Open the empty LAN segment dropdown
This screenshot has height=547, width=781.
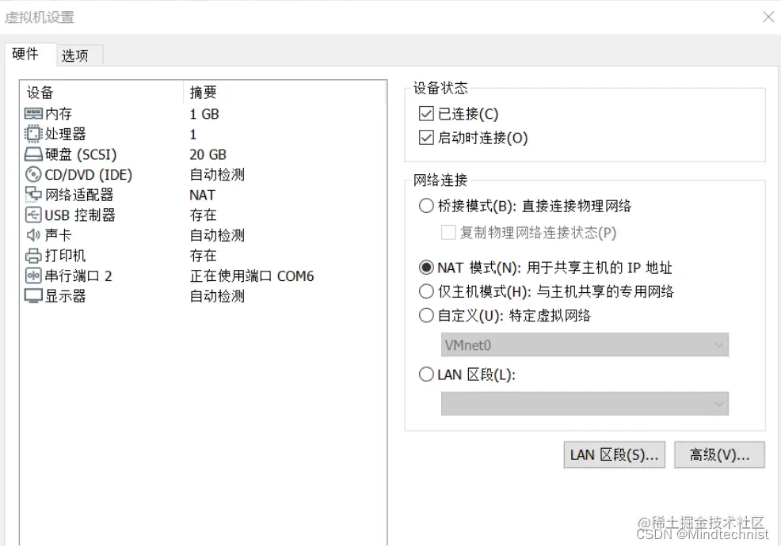coord(585,404)
